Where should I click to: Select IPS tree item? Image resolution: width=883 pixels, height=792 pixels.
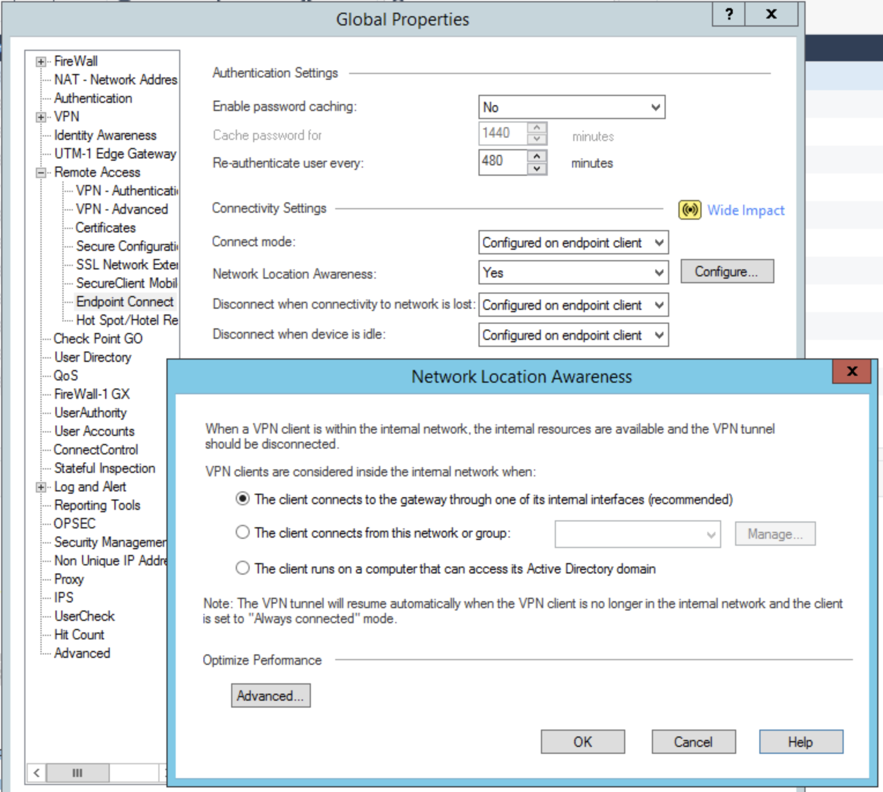64,598
